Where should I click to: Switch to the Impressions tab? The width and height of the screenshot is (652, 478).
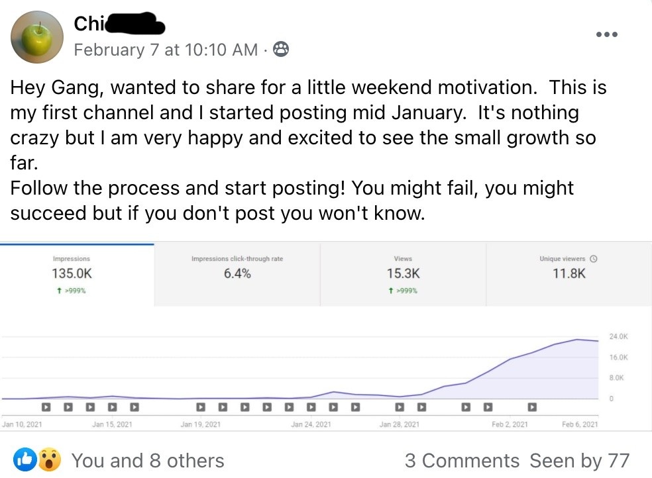click(72, 273)
